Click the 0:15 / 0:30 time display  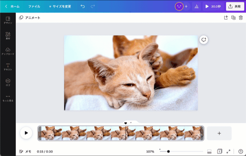point(45,152)
